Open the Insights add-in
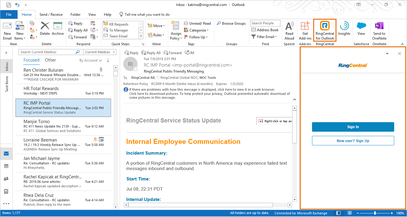This screenshot has width=407, height=217. click(344, 29)
